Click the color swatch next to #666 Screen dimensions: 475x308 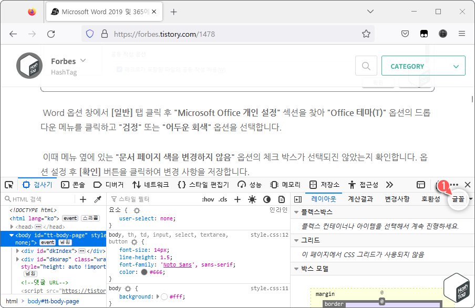[x=144, y=272]
